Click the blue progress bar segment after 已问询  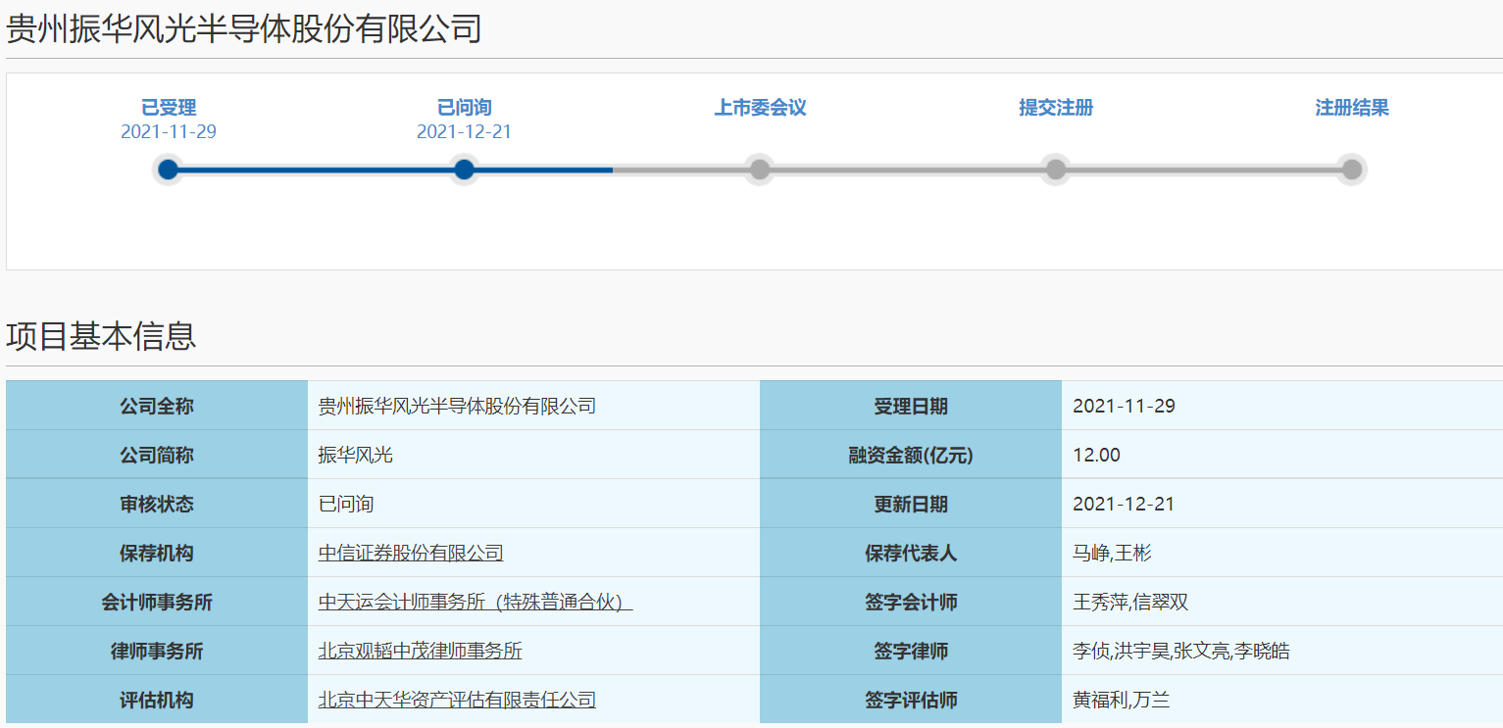(539, 170)
